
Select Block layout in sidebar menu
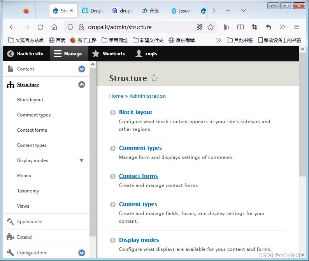point(30,100)
